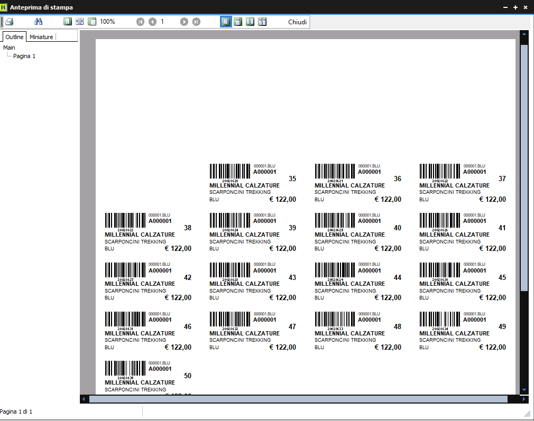Click price € 122,00 on label 40
The height and width of the screenshot is (421, 534).
[x=388, y=248]
